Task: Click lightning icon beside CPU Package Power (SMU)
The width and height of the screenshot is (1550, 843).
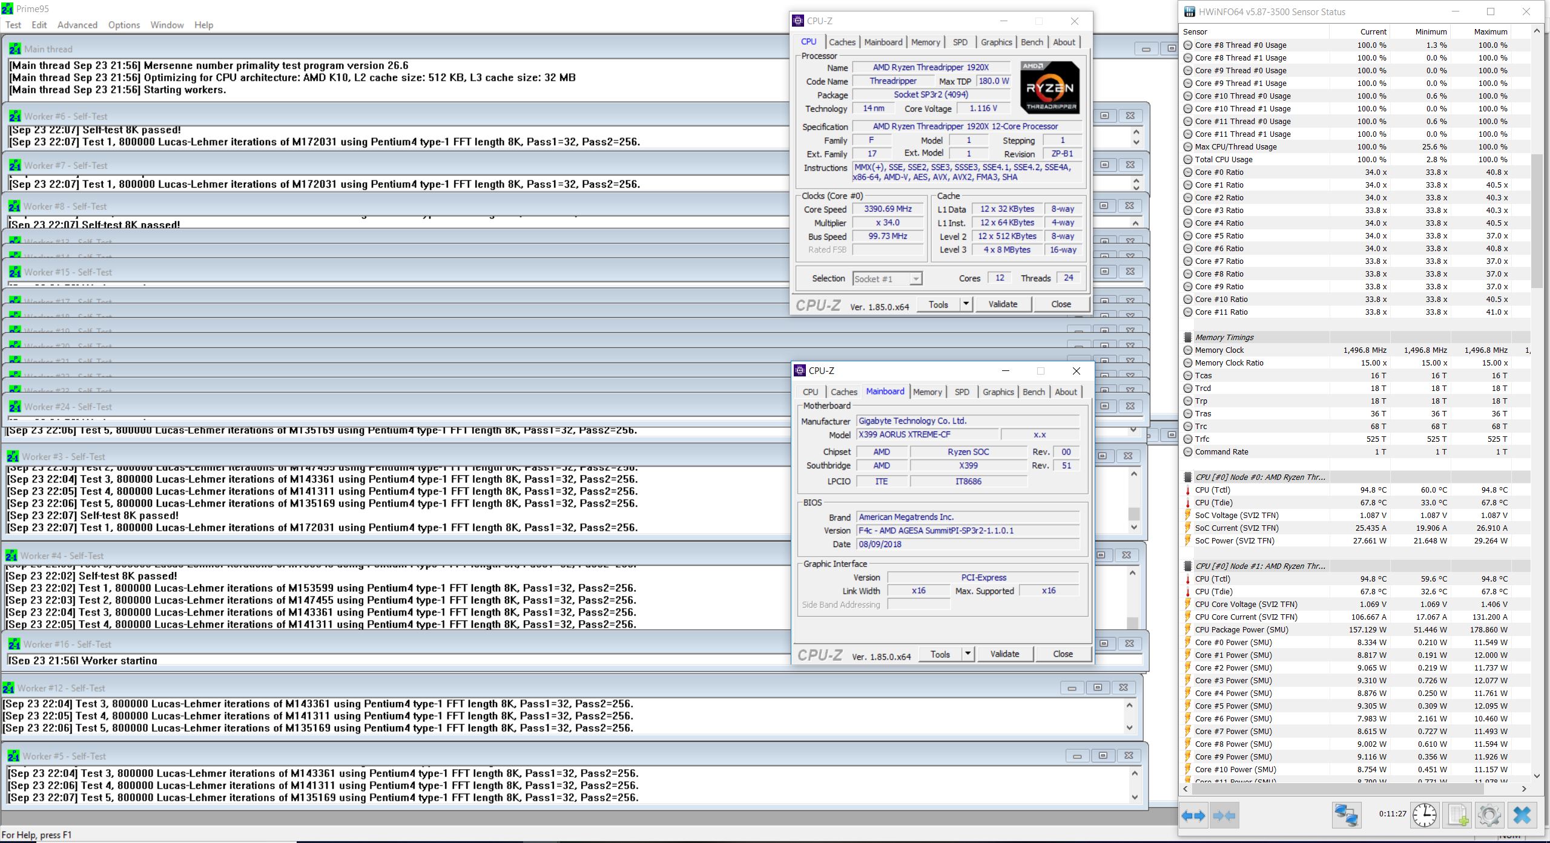Action: pos(1188,630)
